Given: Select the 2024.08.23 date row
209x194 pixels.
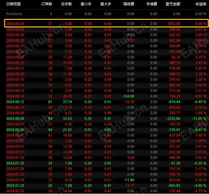Looking at the screenshot, I should tap(106, 57).
